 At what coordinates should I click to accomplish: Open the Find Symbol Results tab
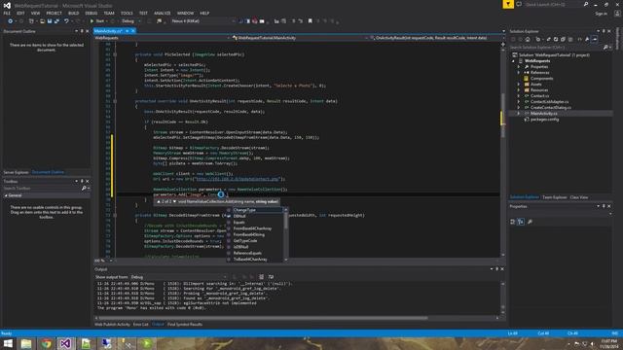point(185,324)
